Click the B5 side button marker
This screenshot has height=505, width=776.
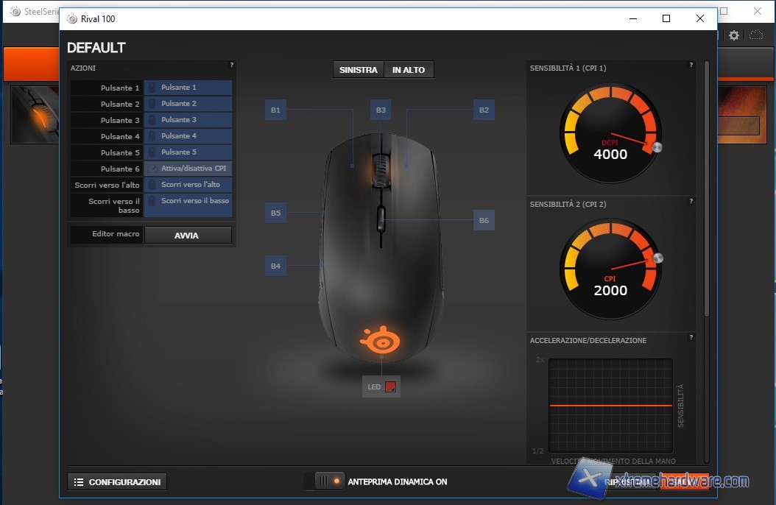275,213
